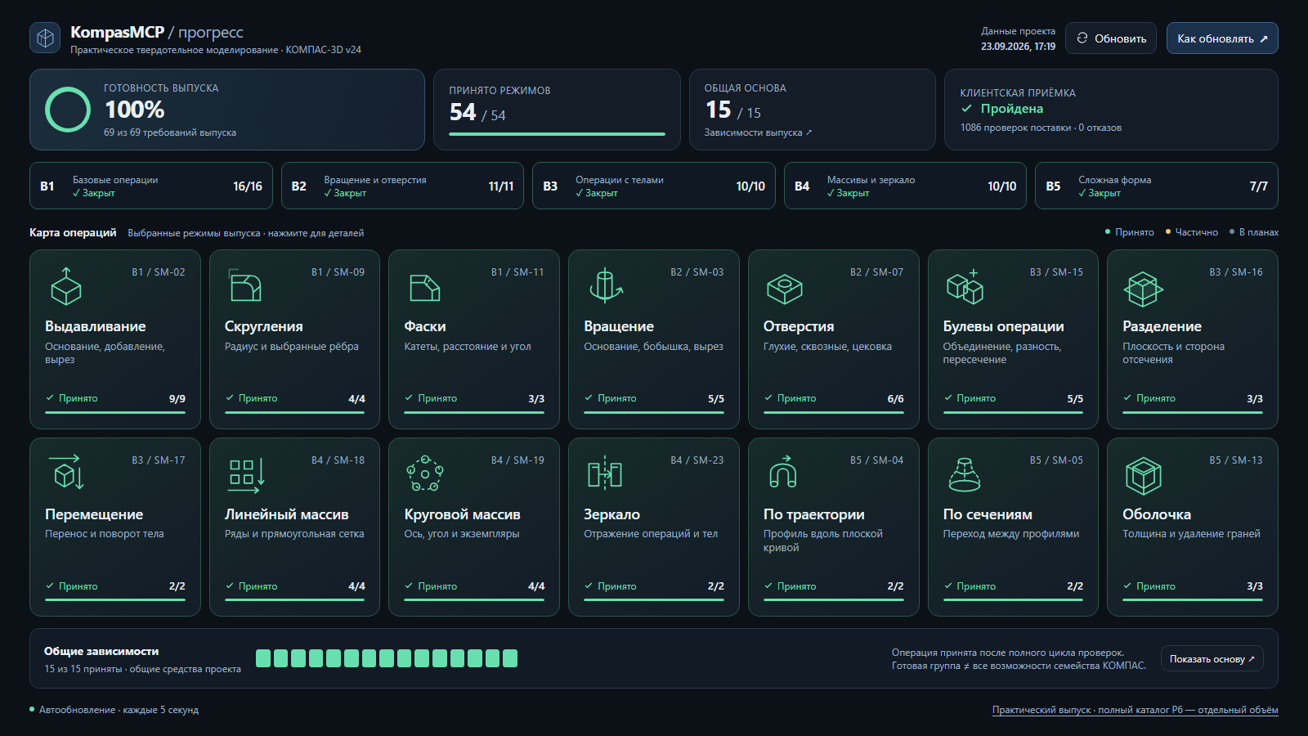Open the Практический выпуск footer link
1308x736 pixels.
(1135, 710)
